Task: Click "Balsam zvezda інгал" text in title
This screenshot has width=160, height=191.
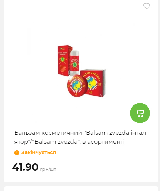Action: point(116,133)
